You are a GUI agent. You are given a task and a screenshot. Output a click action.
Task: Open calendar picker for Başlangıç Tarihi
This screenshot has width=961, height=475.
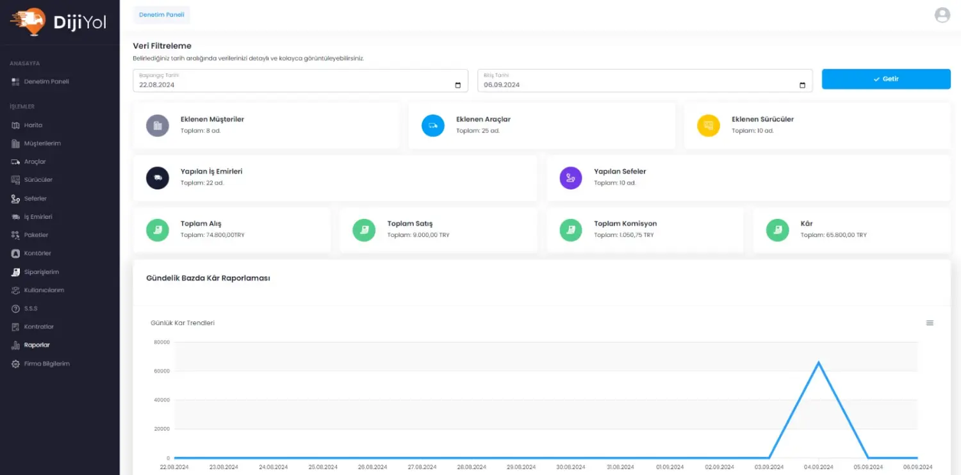pyautogui.click(x=457, y=85)
